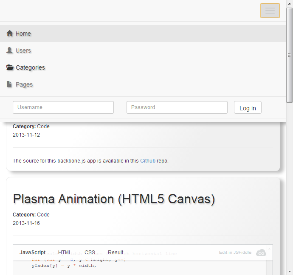This screenshot has width=293, height=275.
Task: Click the Pages document icon
Action: pyautogui.click(x=9, y=84)
